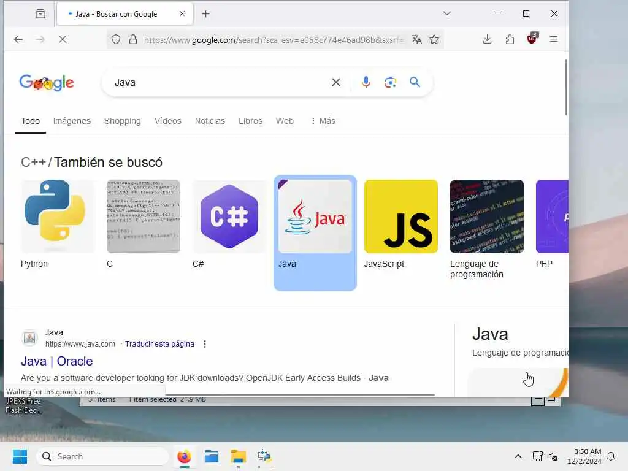
Task: Switch to the Web tab
Action: point(285,121)
